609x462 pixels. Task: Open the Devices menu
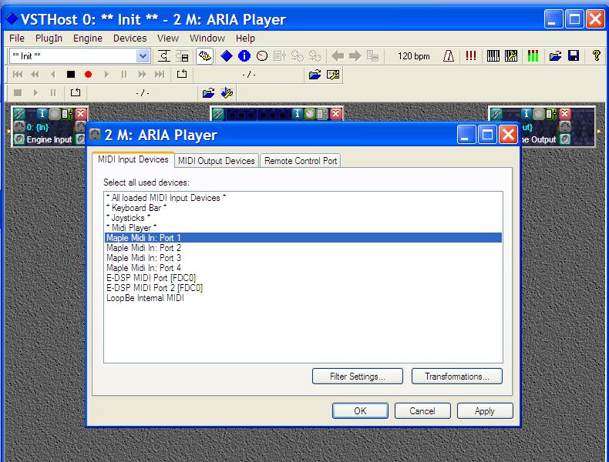pyautogui.click(x=130, y=38)
